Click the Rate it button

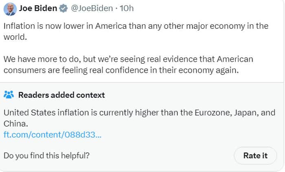tap(255, 155)
